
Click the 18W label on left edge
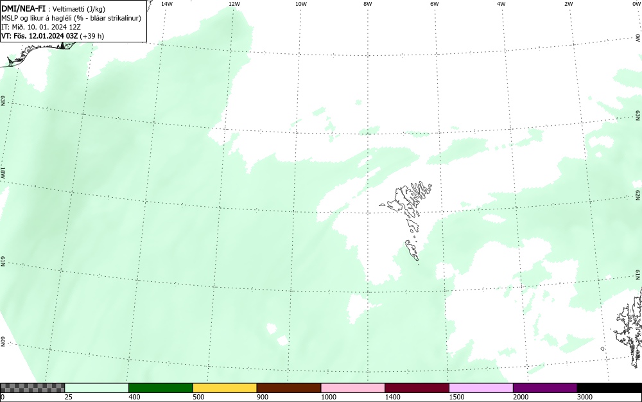point(3,172)
